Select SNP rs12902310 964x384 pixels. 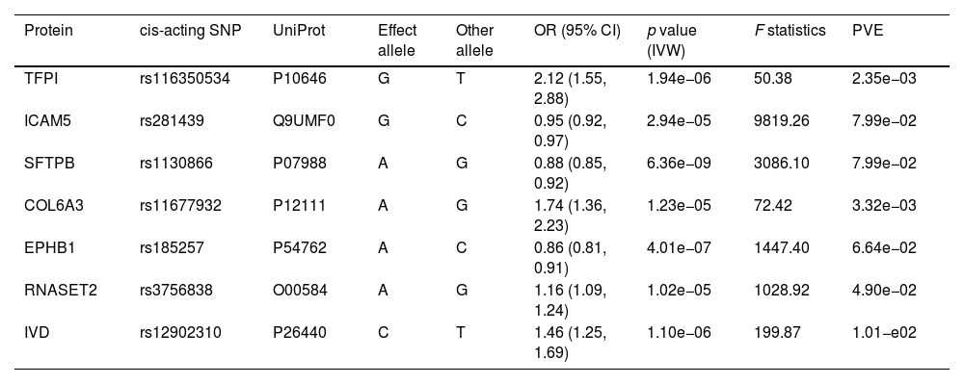coord(181,332)
